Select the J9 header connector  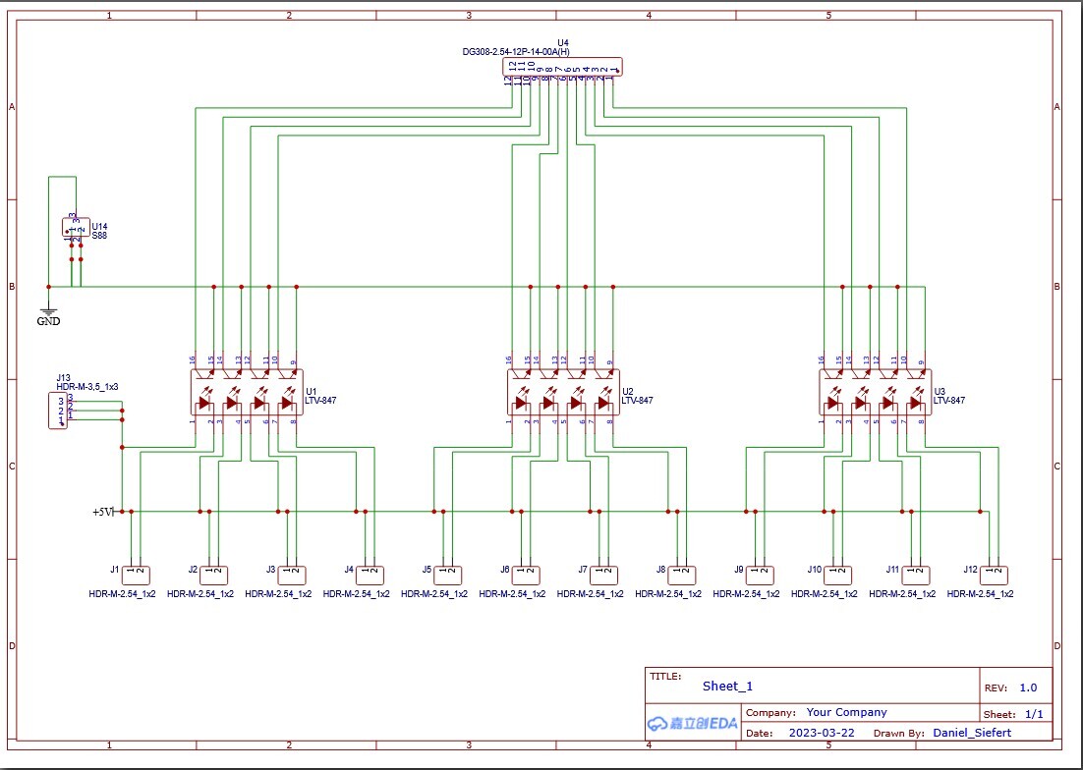pos(759,576)
